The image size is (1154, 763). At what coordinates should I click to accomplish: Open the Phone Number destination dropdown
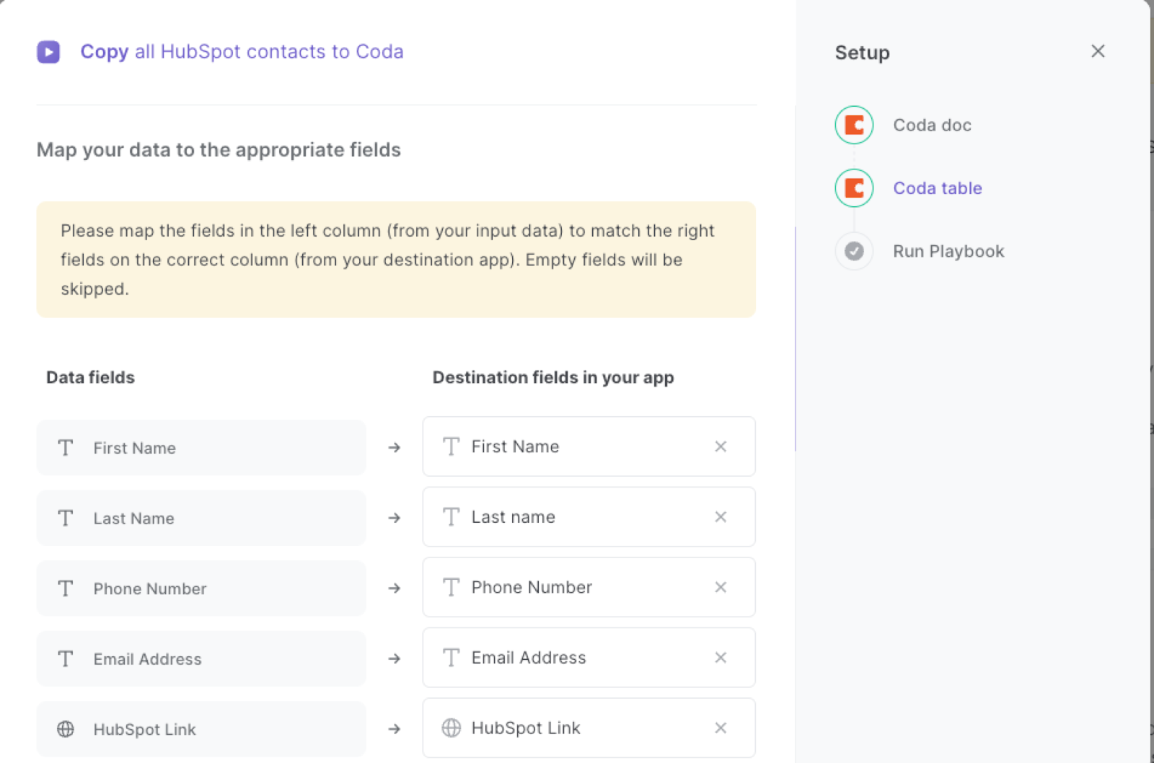(x=589, y=587)
